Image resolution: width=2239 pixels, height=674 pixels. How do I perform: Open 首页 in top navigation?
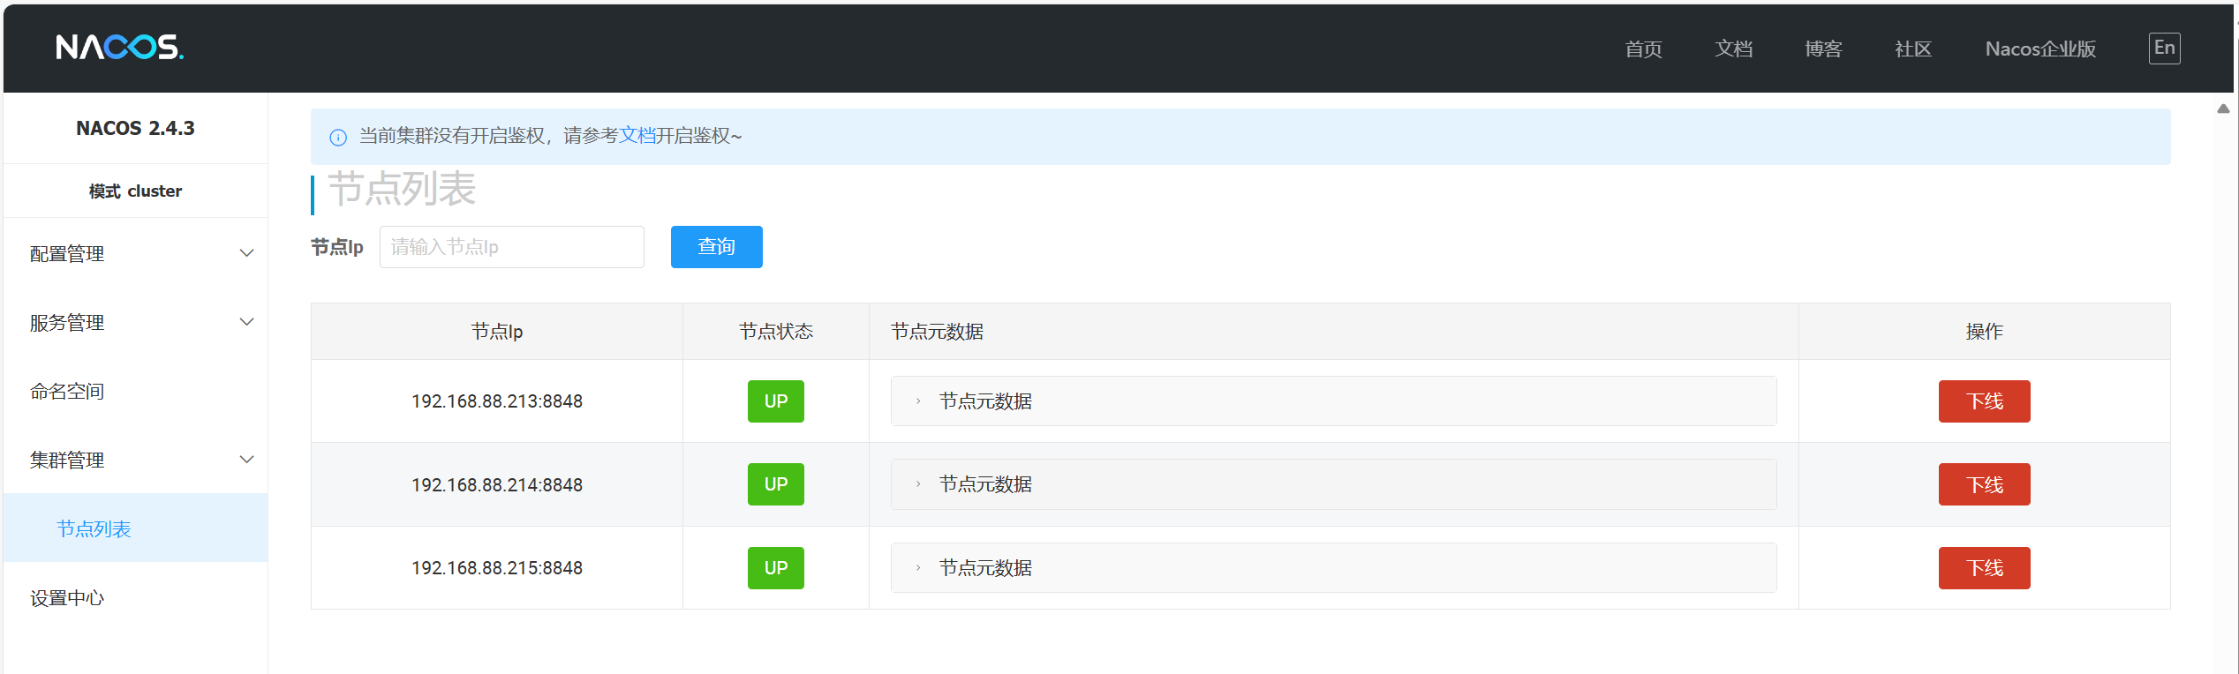click(x=1643, y=49)
